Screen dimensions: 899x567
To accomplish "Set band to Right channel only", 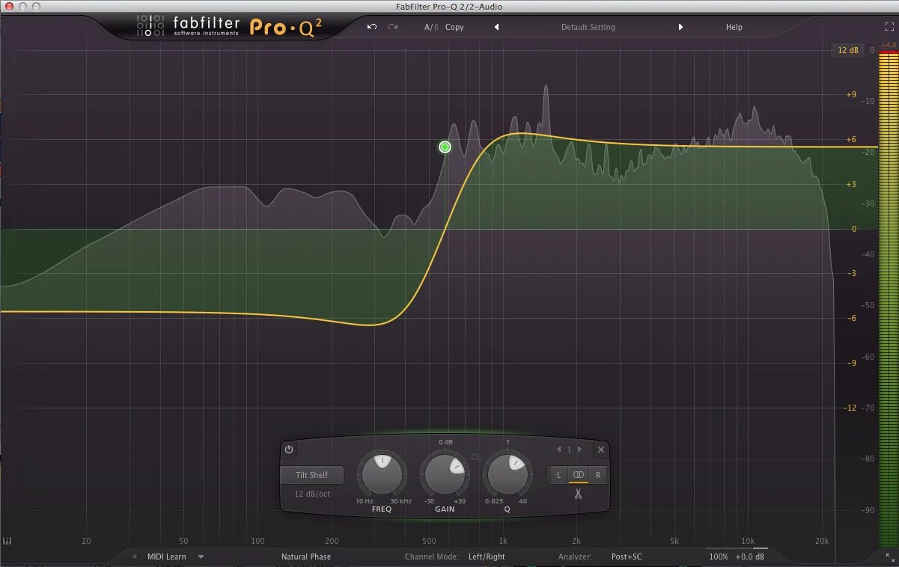I will click(x=598, y=475).
